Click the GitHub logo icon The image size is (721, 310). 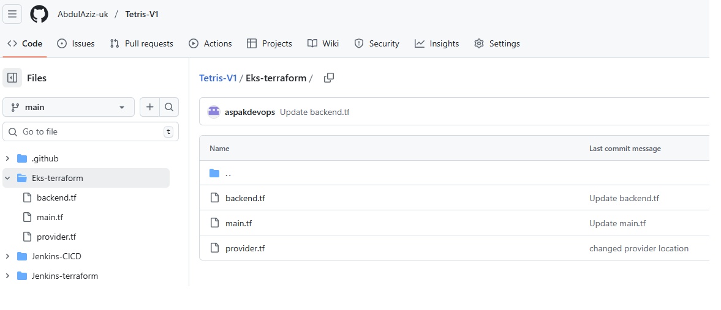click(39, 14)
